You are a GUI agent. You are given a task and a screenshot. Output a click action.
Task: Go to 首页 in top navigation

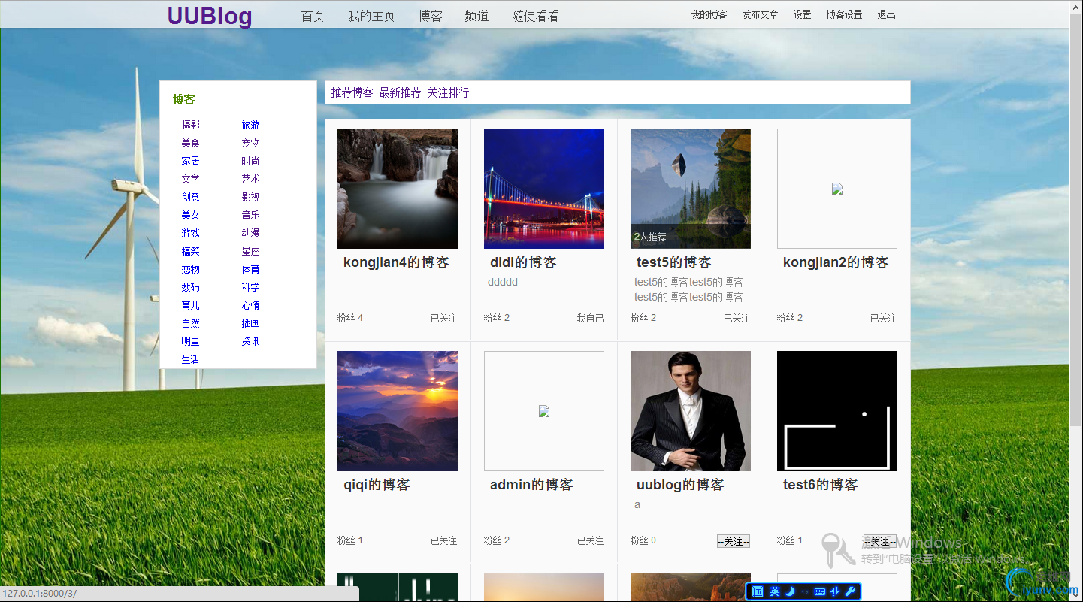click(x=313, y=16)
